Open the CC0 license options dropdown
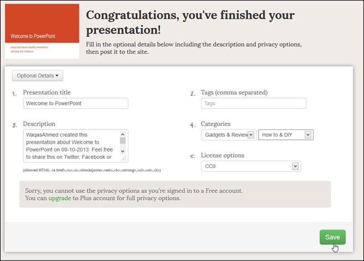This screenshot has height=261, width=364. tap(251, 166)
